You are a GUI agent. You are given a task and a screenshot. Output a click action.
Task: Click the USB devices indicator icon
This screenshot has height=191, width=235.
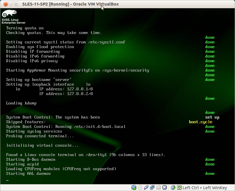pos(146,187)
